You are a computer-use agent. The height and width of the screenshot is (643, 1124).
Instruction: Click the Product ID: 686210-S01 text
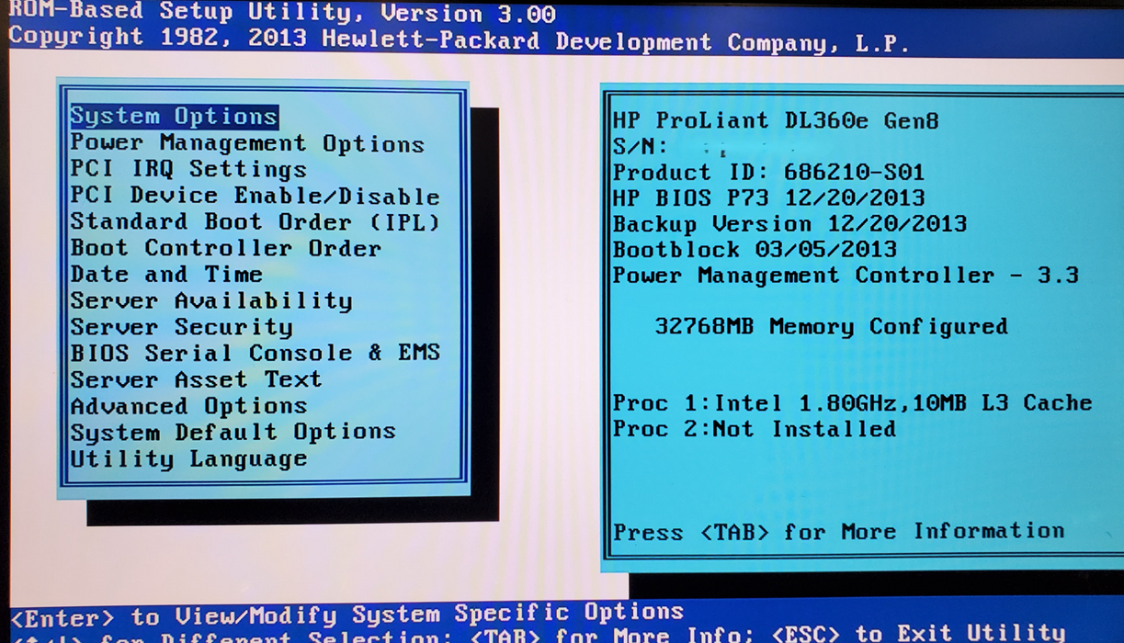(768, 172)
